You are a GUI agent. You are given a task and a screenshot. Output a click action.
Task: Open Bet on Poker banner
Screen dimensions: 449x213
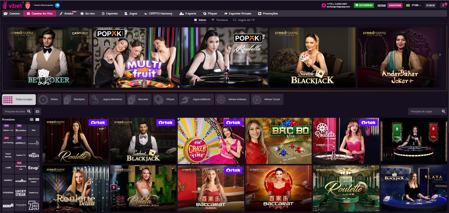[49, 57]
